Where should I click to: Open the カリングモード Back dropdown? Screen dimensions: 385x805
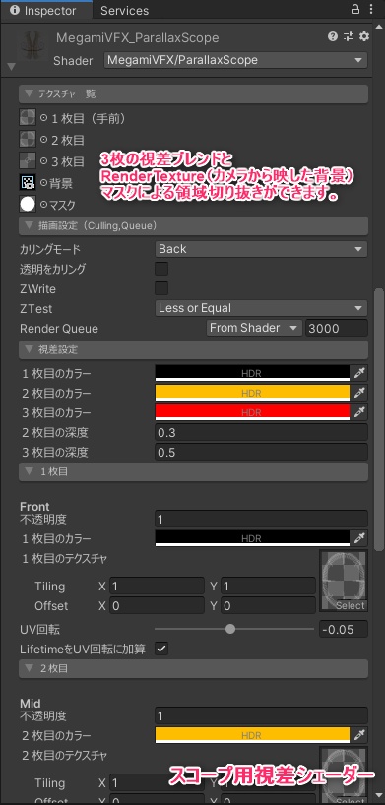coord(261,249)
